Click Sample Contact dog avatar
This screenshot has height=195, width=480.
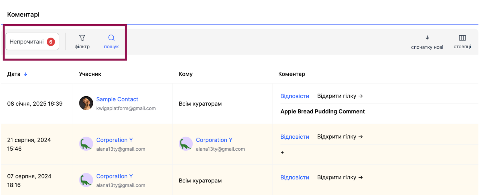86,103
